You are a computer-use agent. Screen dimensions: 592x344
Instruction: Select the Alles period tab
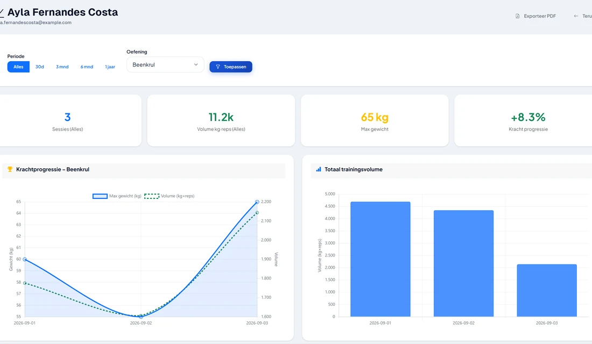point(18,67)
